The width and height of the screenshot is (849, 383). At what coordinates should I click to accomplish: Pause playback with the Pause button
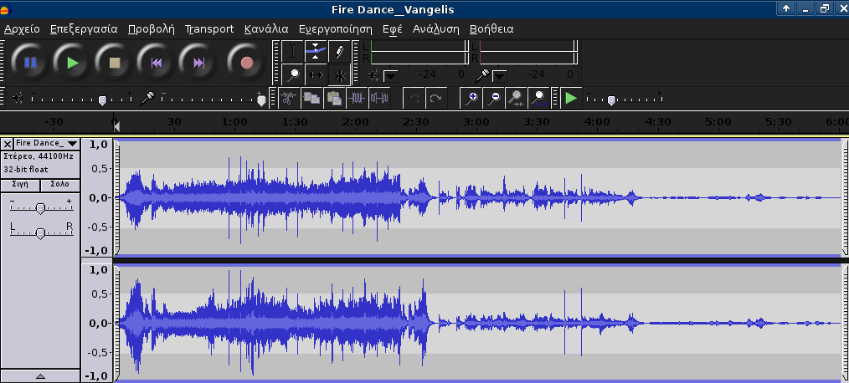click(30, 63)
